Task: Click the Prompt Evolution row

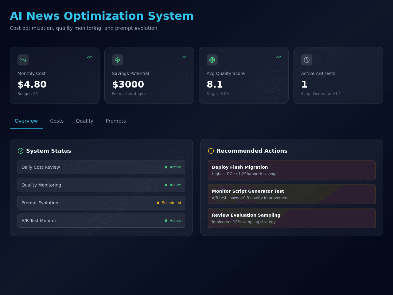Action: [101, 203]
